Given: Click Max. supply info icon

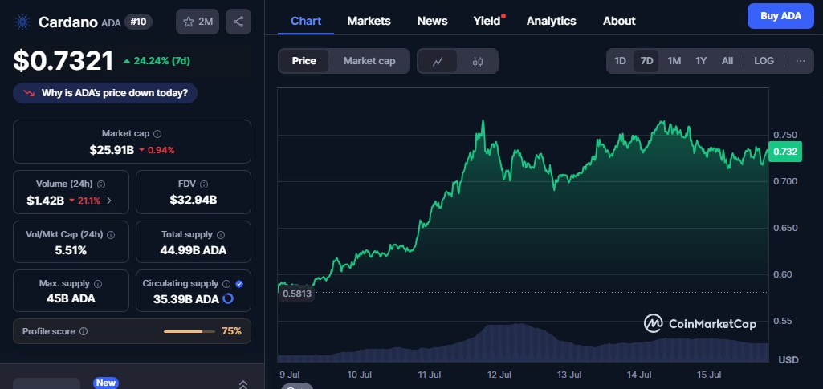Looking at the screenshot, I should [x=98, y=284].
